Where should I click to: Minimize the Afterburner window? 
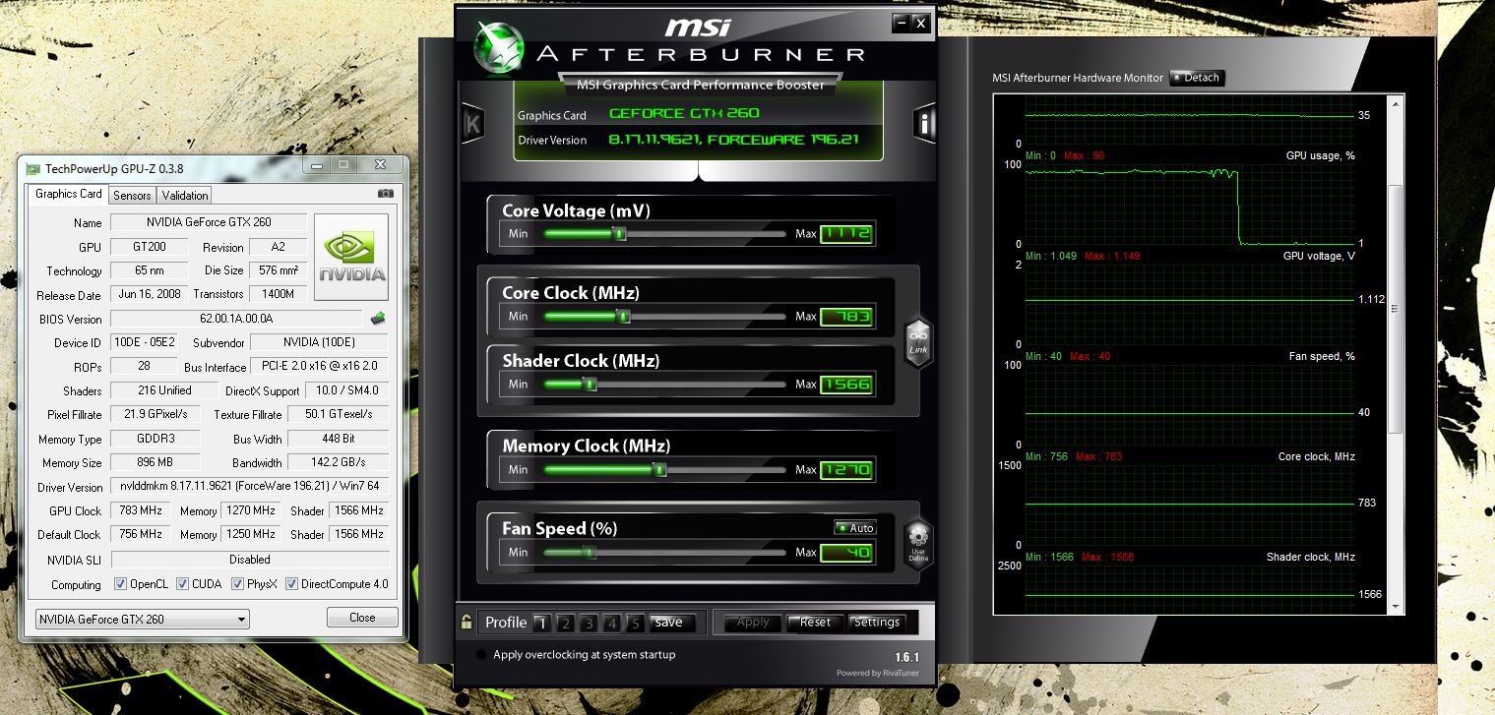coord(901,22)
